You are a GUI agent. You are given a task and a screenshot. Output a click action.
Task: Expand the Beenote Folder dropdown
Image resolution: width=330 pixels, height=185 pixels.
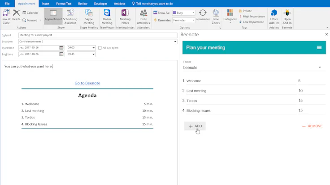(x=320, y=67)
